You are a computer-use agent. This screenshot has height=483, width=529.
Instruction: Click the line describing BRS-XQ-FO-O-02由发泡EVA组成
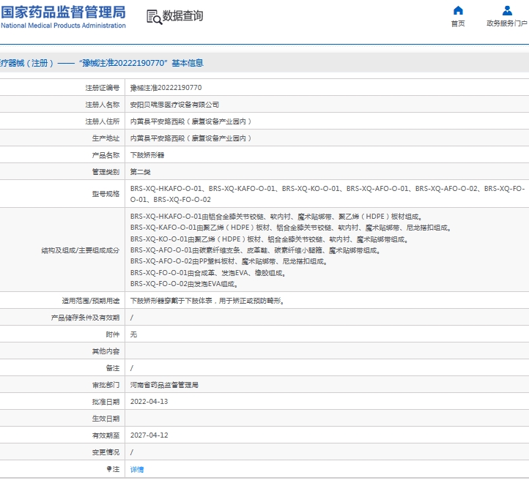point(185,284)
